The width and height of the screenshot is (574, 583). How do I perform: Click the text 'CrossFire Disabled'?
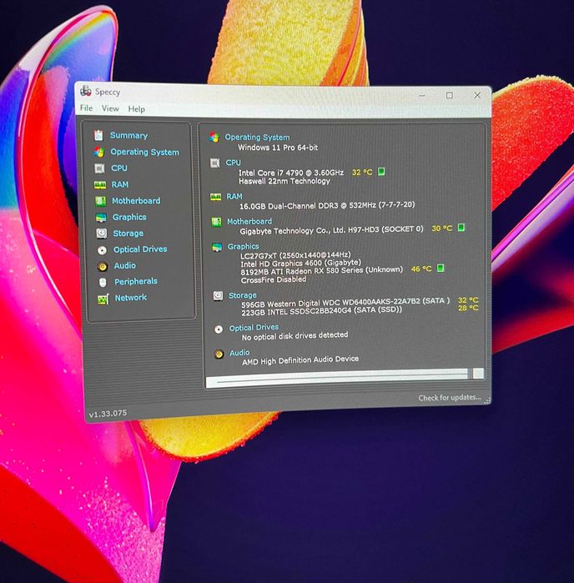[274, 280]
